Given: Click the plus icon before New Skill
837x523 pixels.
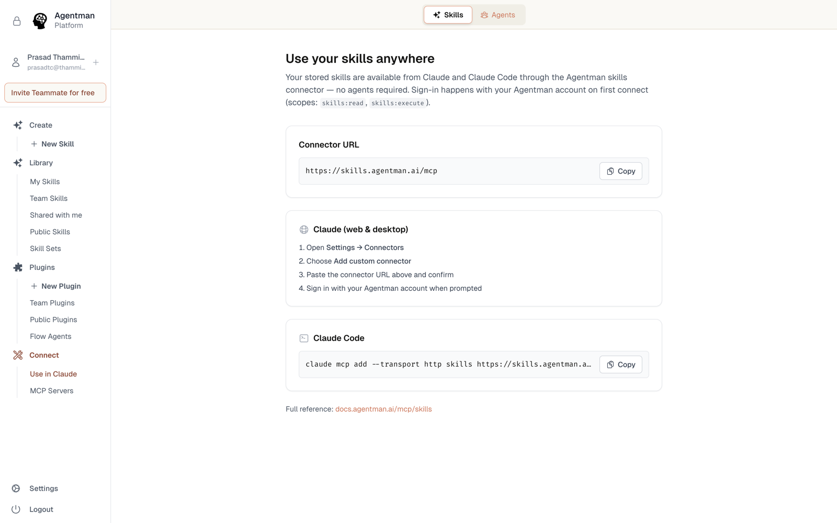Looking at the screenshot, I should tap(34, 144).
